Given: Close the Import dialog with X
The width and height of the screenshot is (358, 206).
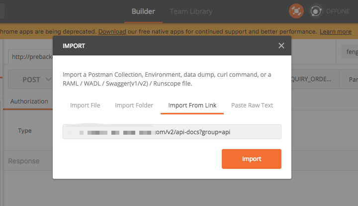Looking at the screenshot, I should click(x=281, y=46).
